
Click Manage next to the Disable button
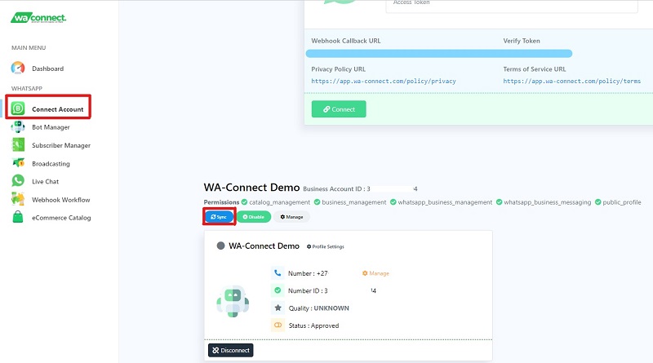point(291,217)
